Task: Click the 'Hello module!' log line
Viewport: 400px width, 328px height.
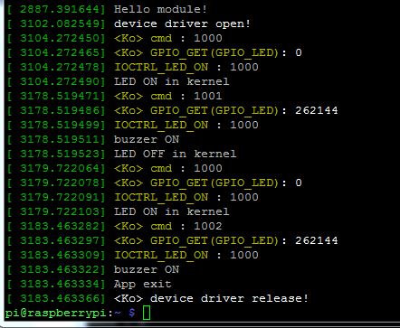Action: click(x=160, y=9)
